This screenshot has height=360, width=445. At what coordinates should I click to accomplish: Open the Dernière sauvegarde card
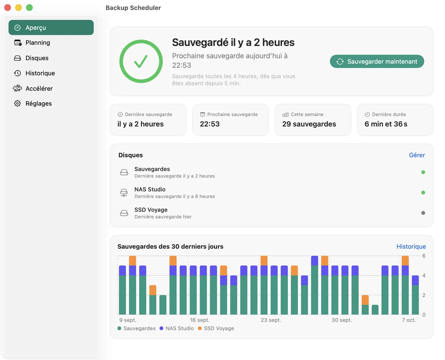(x=148, y=120)
